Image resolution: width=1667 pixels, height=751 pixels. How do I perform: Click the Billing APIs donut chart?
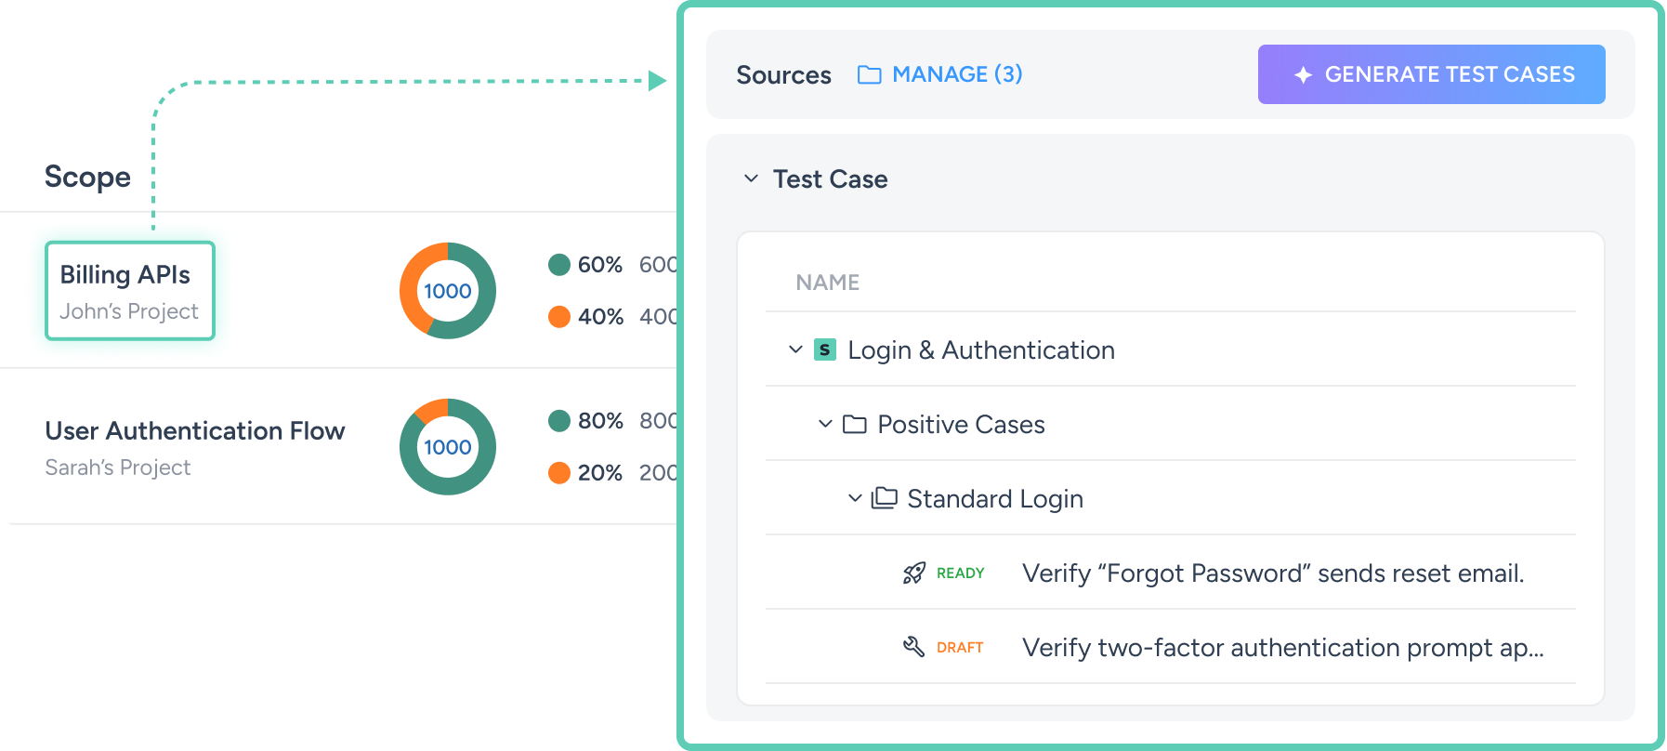pyautogui.click(x=448, y=291)
